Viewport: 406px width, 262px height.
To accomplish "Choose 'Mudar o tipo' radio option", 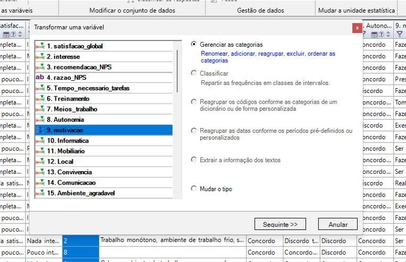I will 193,189.
